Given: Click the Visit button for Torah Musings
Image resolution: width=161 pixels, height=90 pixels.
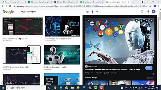Looking at the screenshot, I should 149,68.
